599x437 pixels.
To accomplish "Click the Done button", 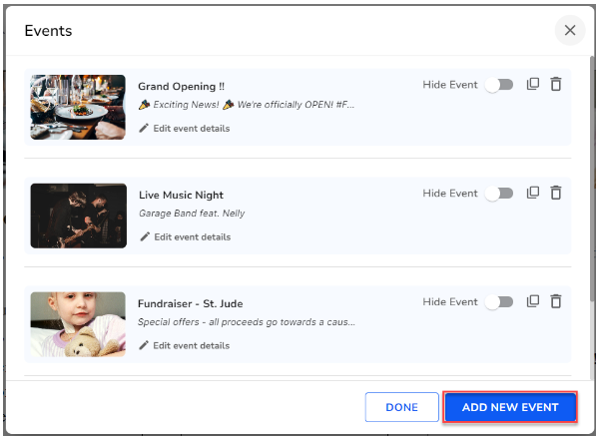I will click(401, 407).
